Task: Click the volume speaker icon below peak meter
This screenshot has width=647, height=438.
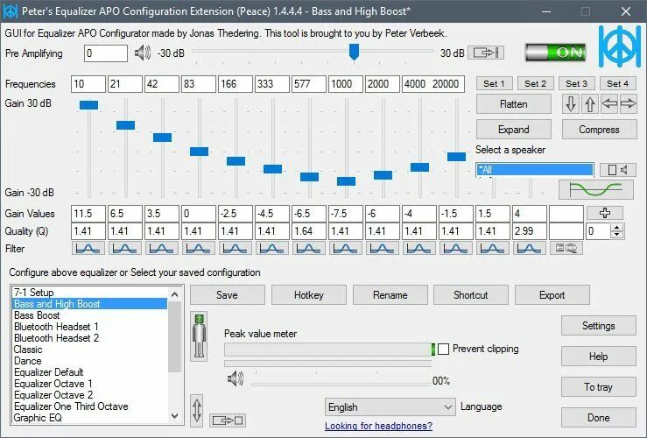Action: coord(236,378)
